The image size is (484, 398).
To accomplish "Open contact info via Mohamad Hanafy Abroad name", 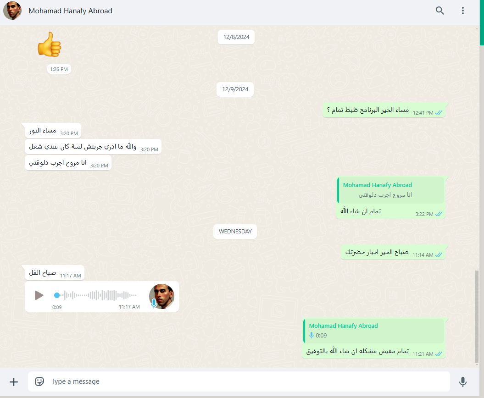I will pos(70,11).
